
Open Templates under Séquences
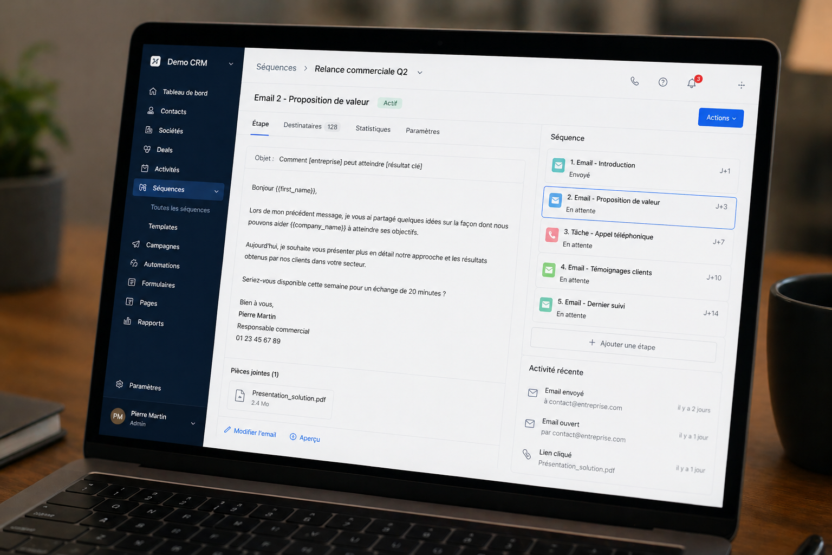point(163,227)
